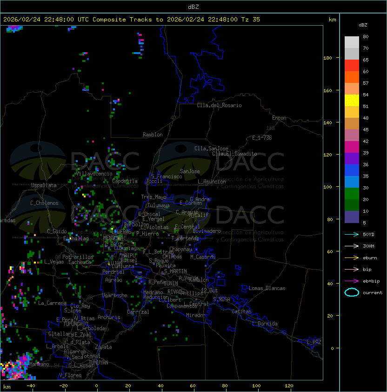Click the white 30HM arrow icon
This screenshot has height=392, width=387.
[352, 246]
